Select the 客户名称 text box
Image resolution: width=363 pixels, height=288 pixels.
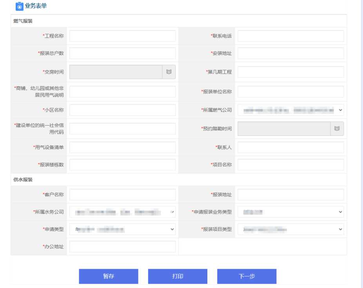(122, 194)
